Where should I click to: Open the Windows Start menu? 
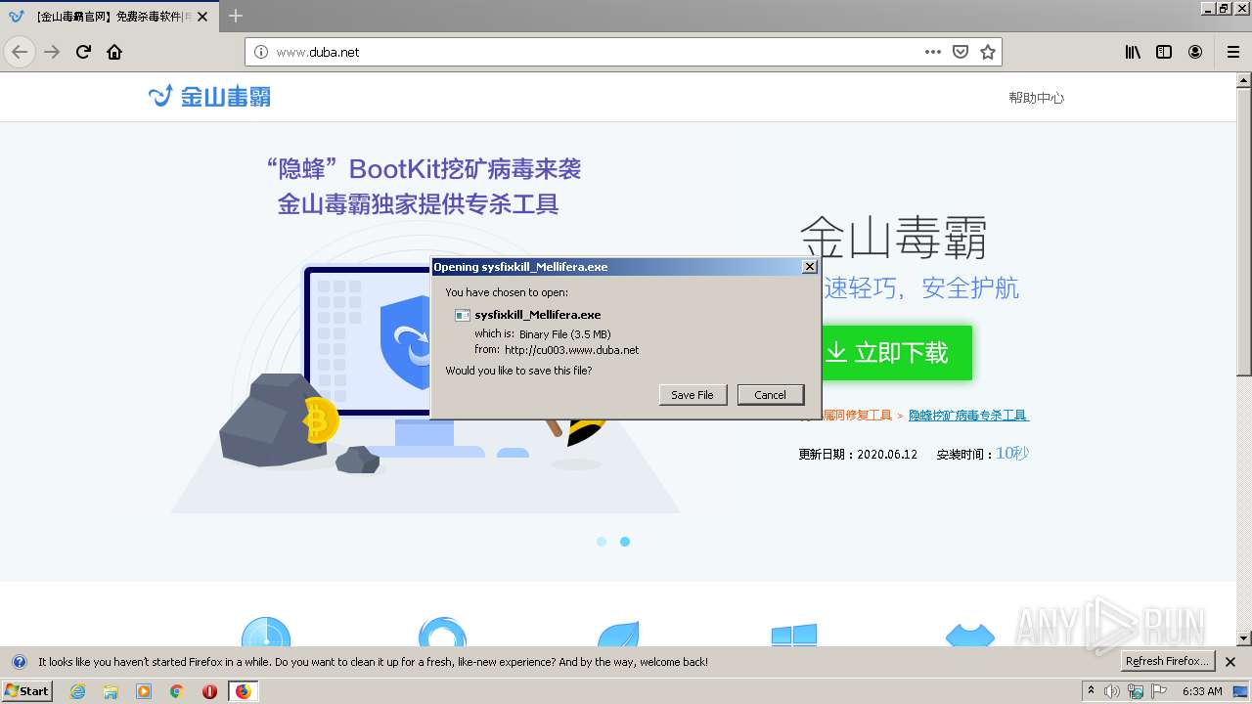pos(27,690)
